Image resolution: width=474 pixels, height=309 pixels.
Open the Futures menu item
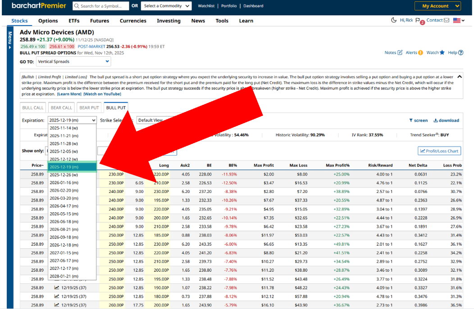[100, 21]
